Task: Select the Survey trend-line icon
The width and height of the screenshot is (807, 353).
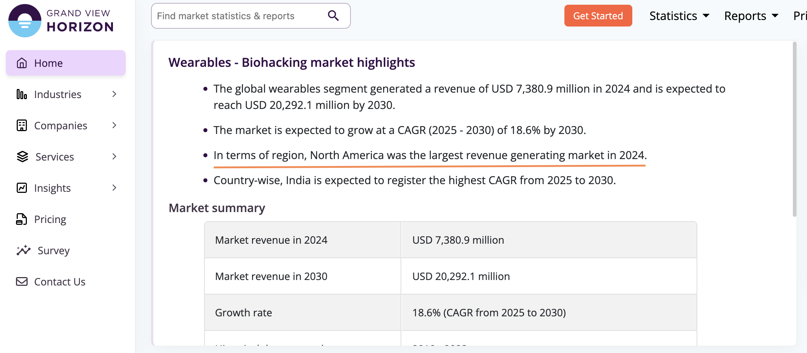Action: [23, 250]
